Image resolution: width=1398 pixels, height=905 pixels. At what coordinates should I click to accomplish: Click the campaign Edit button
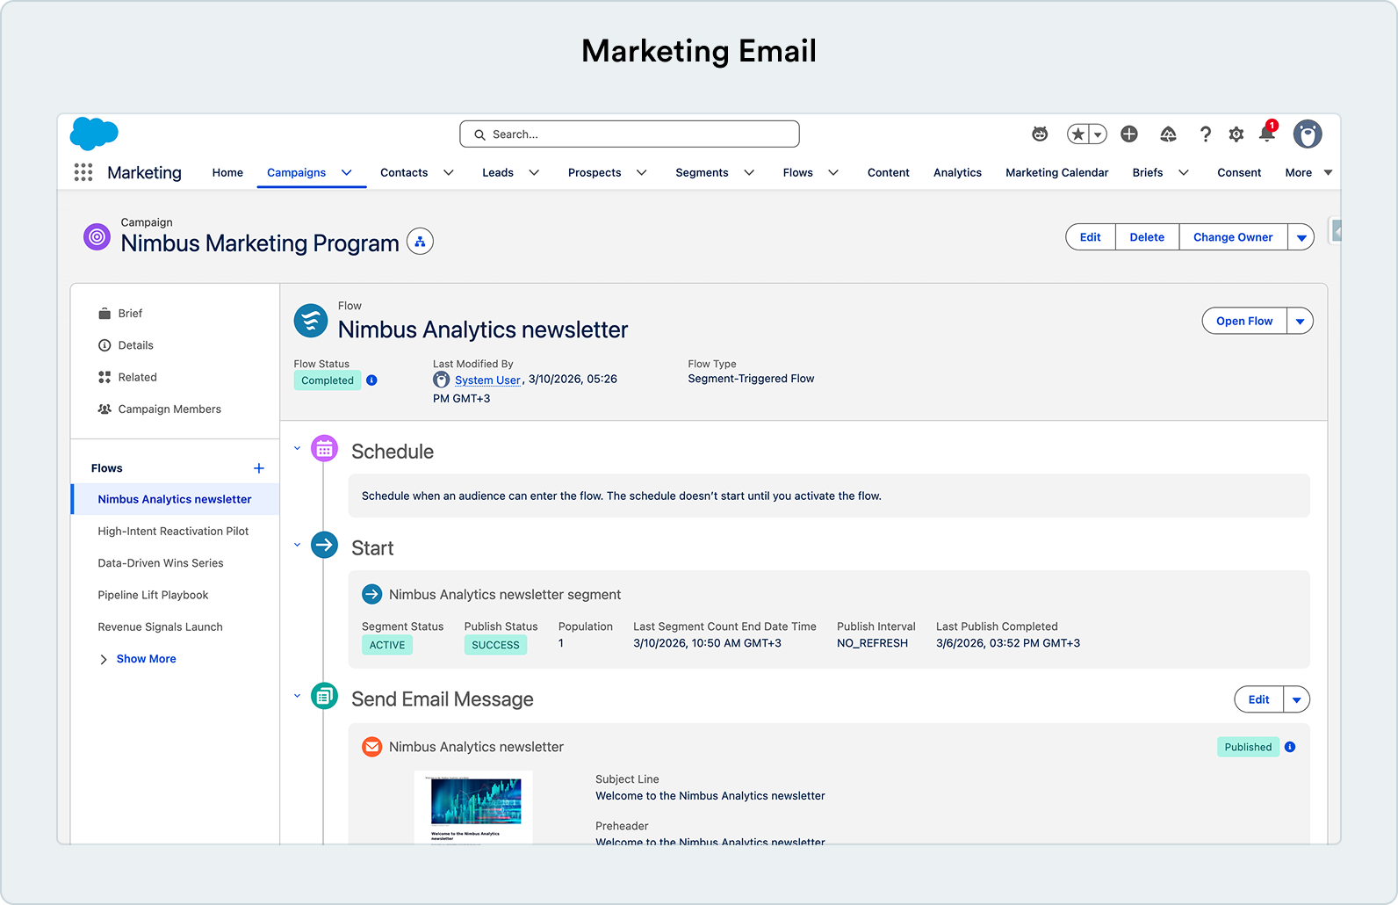click(1091, 237)
